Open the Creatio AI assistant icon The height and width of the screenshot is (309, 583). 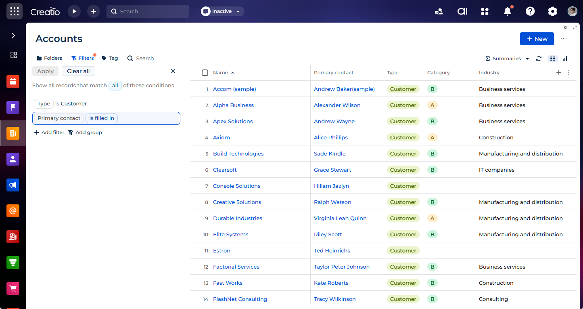462,11
